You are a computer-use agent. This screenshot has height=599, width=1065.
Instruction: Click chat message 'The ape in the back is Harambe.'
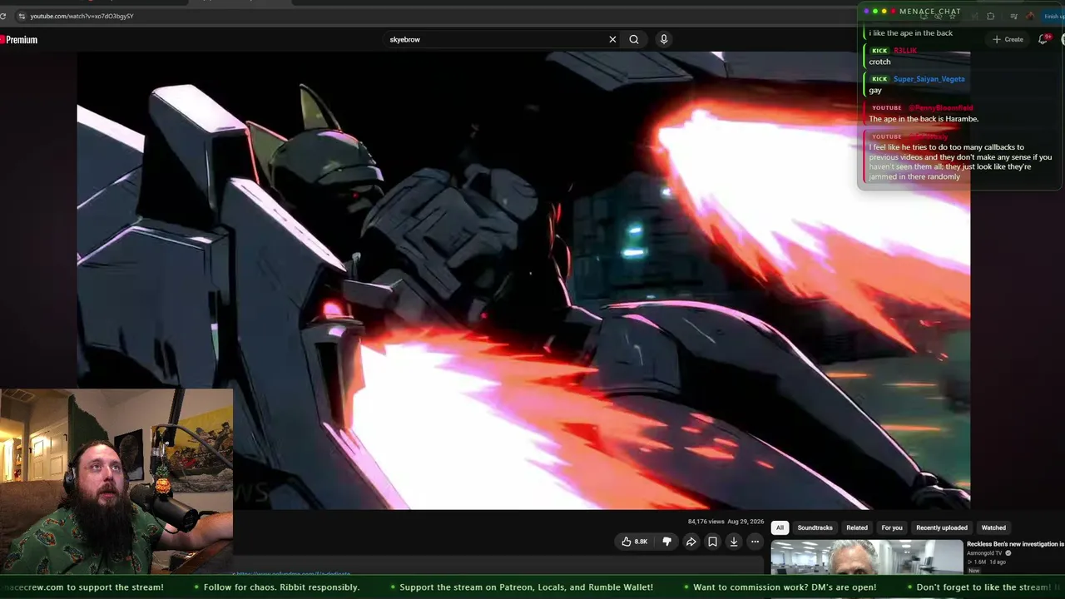pyautogui.click(x=924, y=119)
